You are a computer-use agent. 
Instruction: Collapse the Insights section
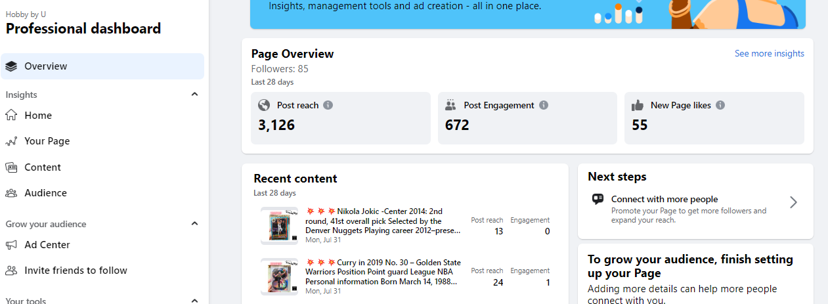[x=194, y=95]
